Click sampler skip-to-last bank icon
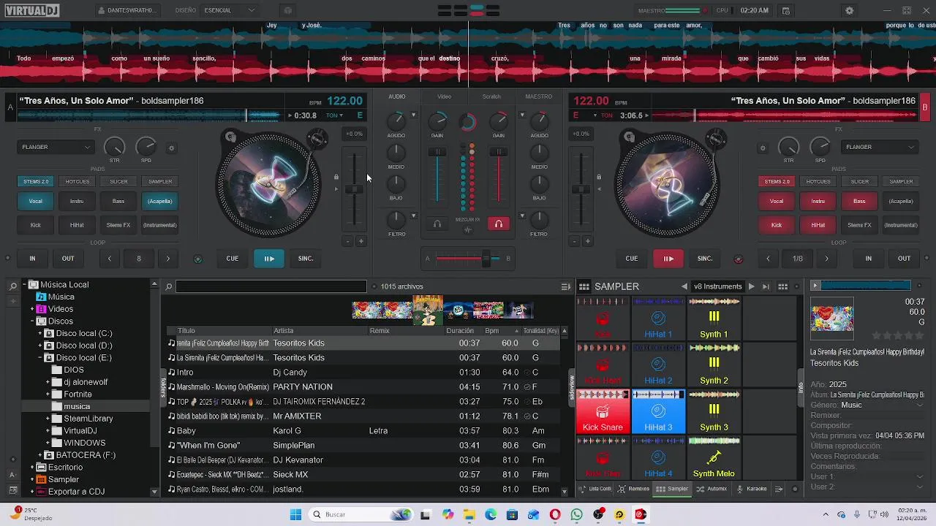 pyautogui.click(x=766, y=286)
